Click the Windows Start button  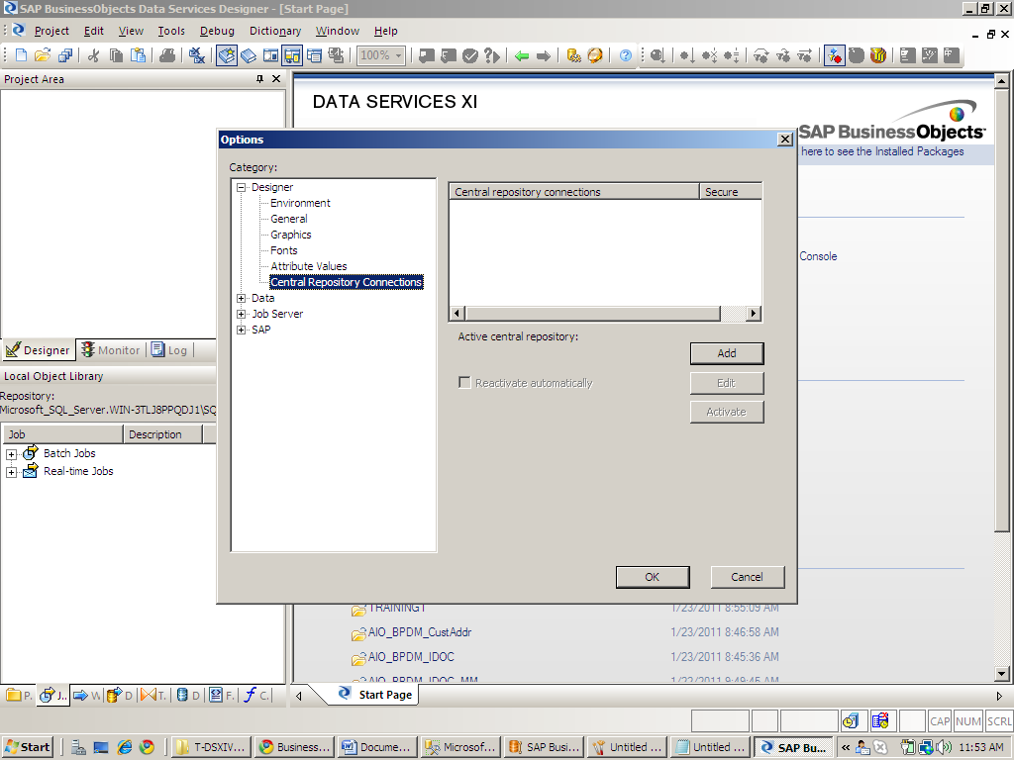(x=27, y=747)
